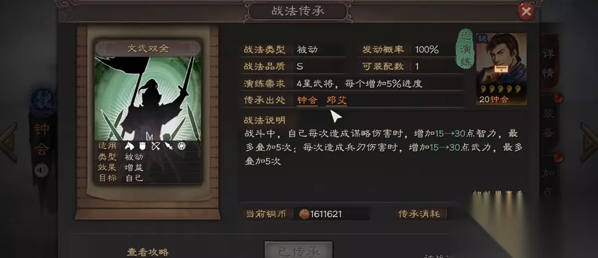Click the siege wheel troop-type icon
The height and width of the screenshot is (258, 598).
click(x=182, y=146)
